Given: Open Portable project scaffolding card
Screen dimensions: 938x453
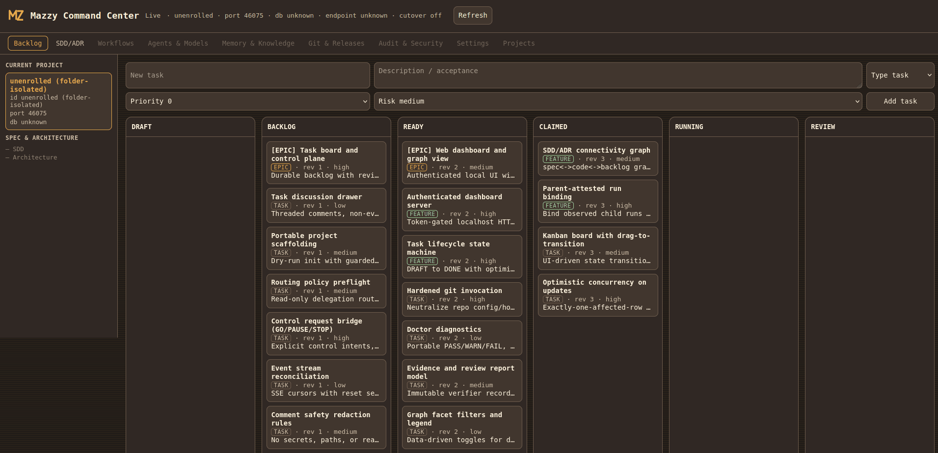Looking at the screenshot, I should click(x=326, y=248).
